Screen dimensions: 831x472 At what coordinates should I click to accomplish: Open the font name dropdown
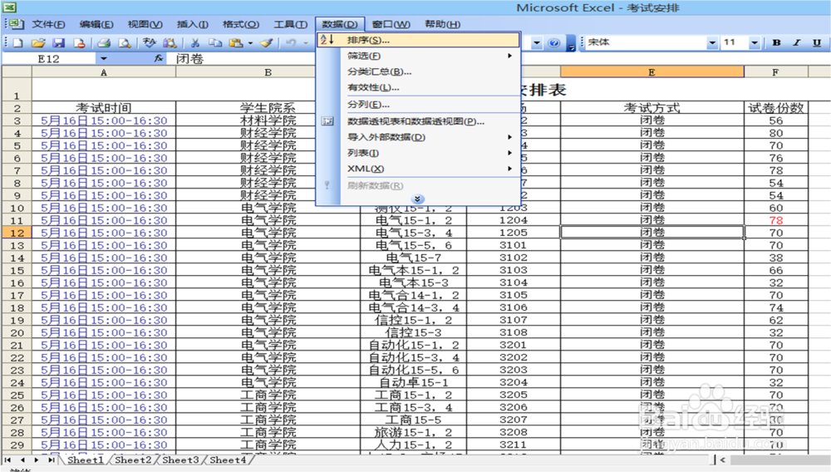[712, 42]
